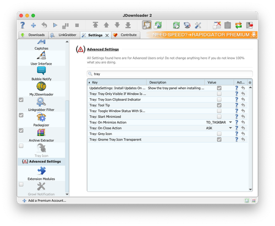Enable the Tray Icon sidebar checkbox
This screenshot has height=226, width=275.
tap(21, 146)
